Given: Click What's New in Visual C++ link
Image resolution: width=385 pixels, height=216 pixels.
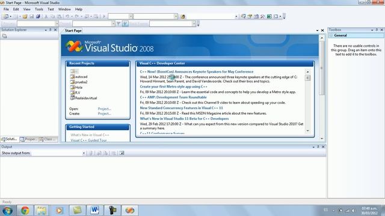Looking at the screenshot, I should pyautogui.click(x=90, y=135).
